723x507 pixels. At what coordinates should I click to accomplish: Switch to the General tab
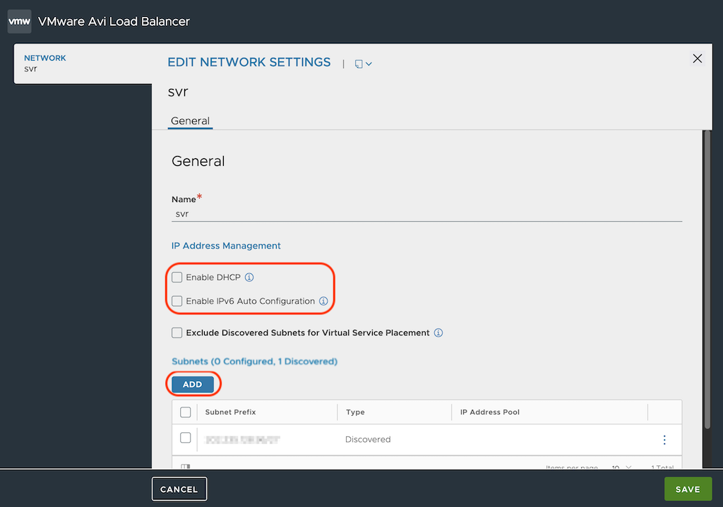point(190,121)
